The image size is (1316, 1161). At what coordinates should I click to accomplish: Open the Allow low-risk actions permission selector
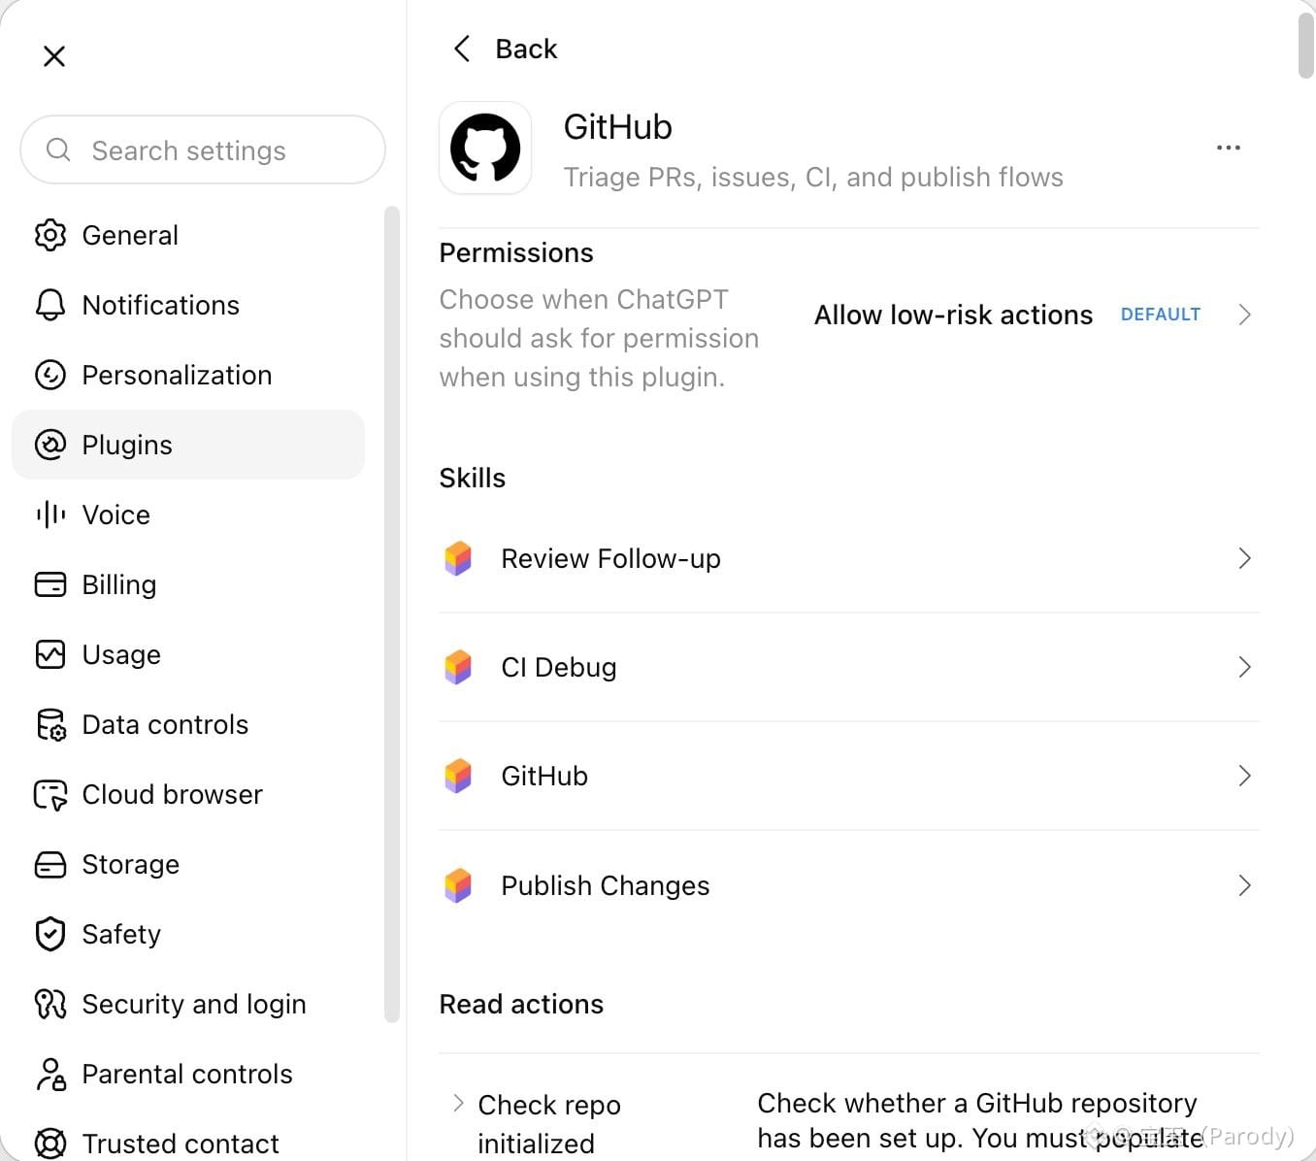tap(1033, 315)
